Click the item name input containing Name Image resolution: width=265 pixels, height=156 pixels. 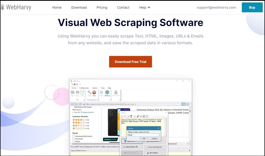click(x=143, y=135)
